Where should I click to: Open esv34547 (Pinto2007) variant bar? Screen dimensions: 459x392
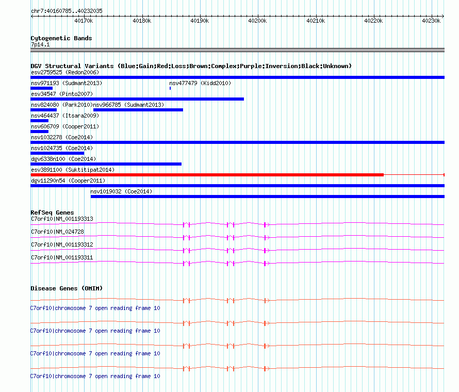[137, 99]
